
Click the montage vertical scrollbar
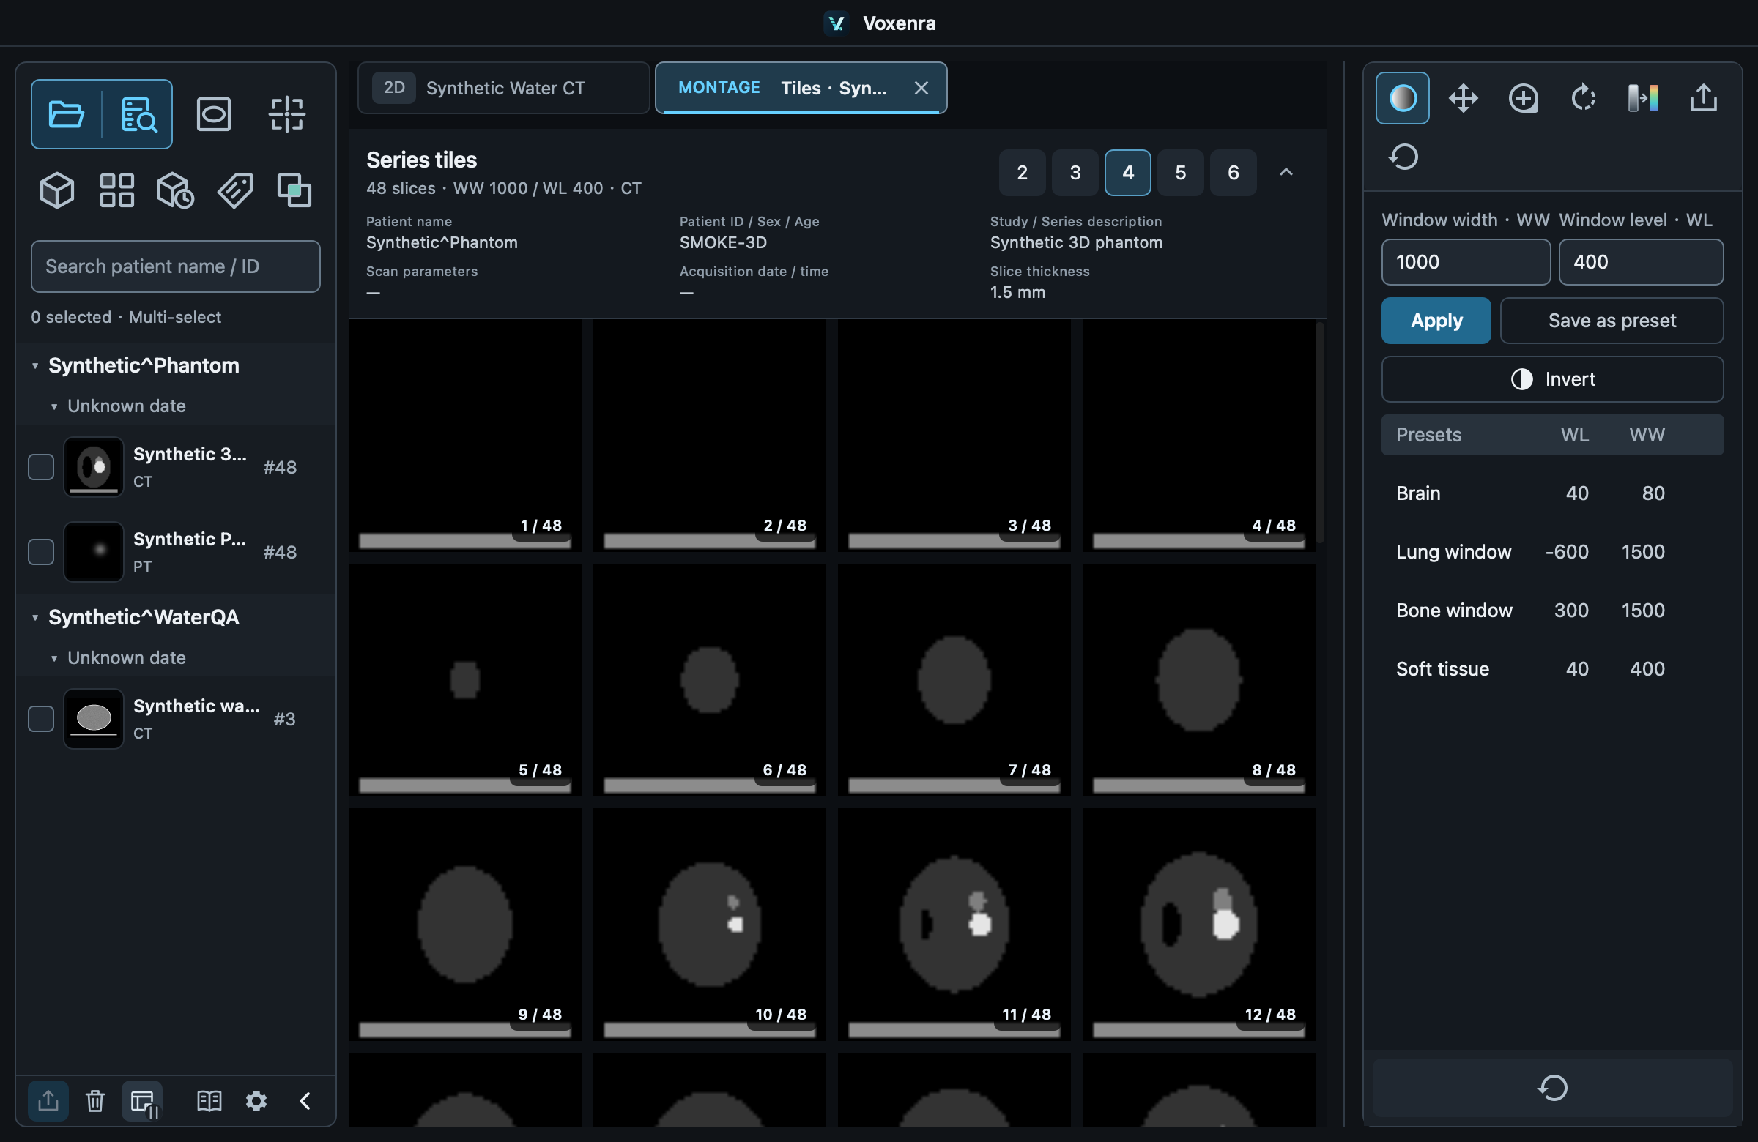coord(1320,432)
